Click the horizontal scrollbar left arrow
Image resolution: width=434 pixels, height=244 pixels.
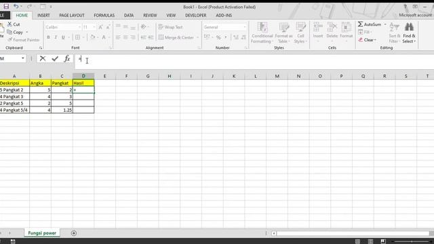click(274, 233)
